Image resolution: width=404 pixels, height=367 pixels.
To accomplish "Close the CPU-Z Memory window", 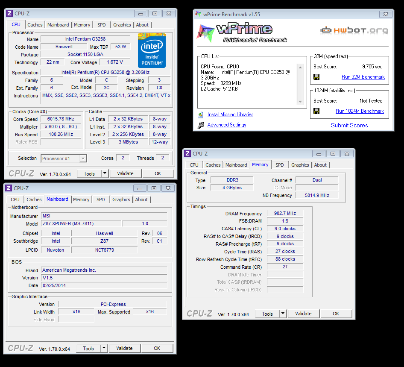I will (x=347, y=154).
